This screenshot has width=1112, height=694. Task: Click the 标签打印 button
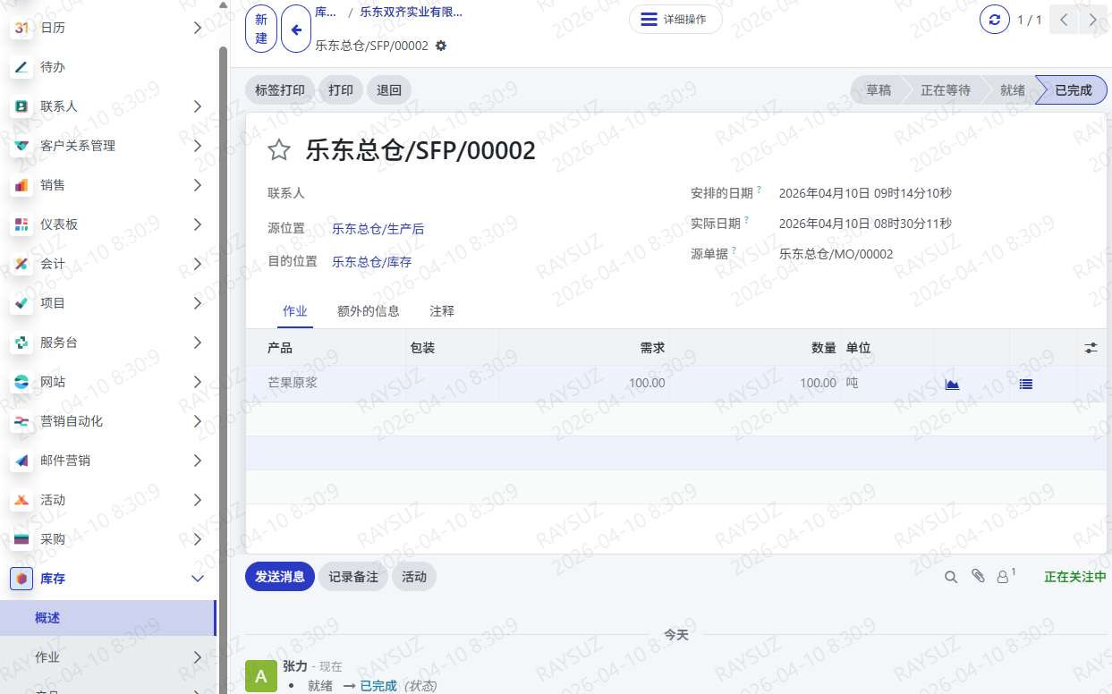coord(280,90)
